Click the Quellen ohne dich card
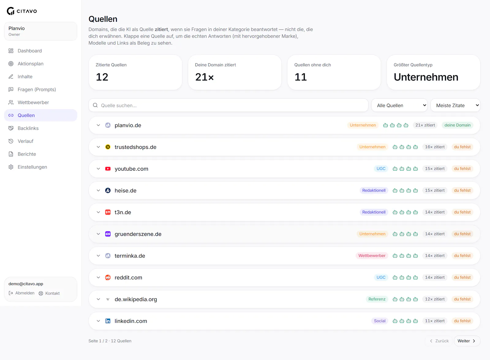The image size is (490, 360). (x=334, y=72)
